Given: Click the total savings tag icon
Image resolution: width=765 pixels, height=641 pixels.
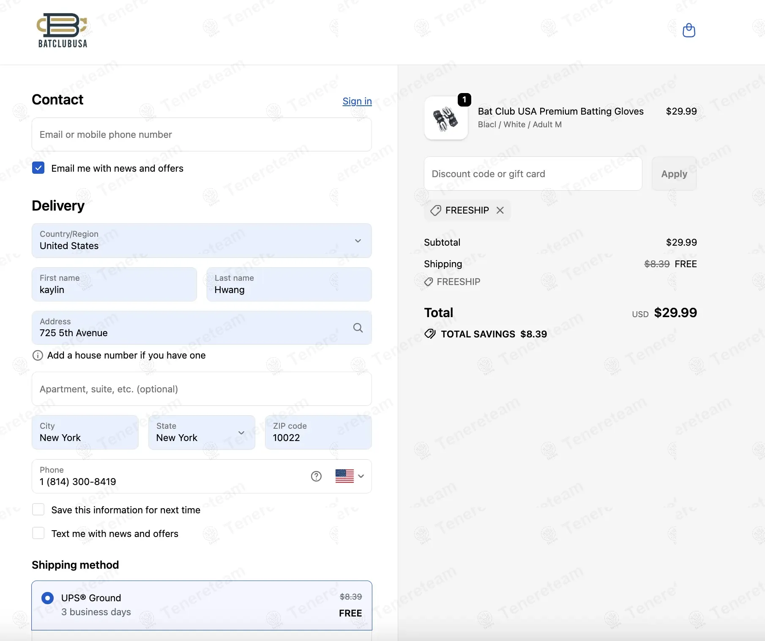Looking at the screenshot, I should pos(430,334).
